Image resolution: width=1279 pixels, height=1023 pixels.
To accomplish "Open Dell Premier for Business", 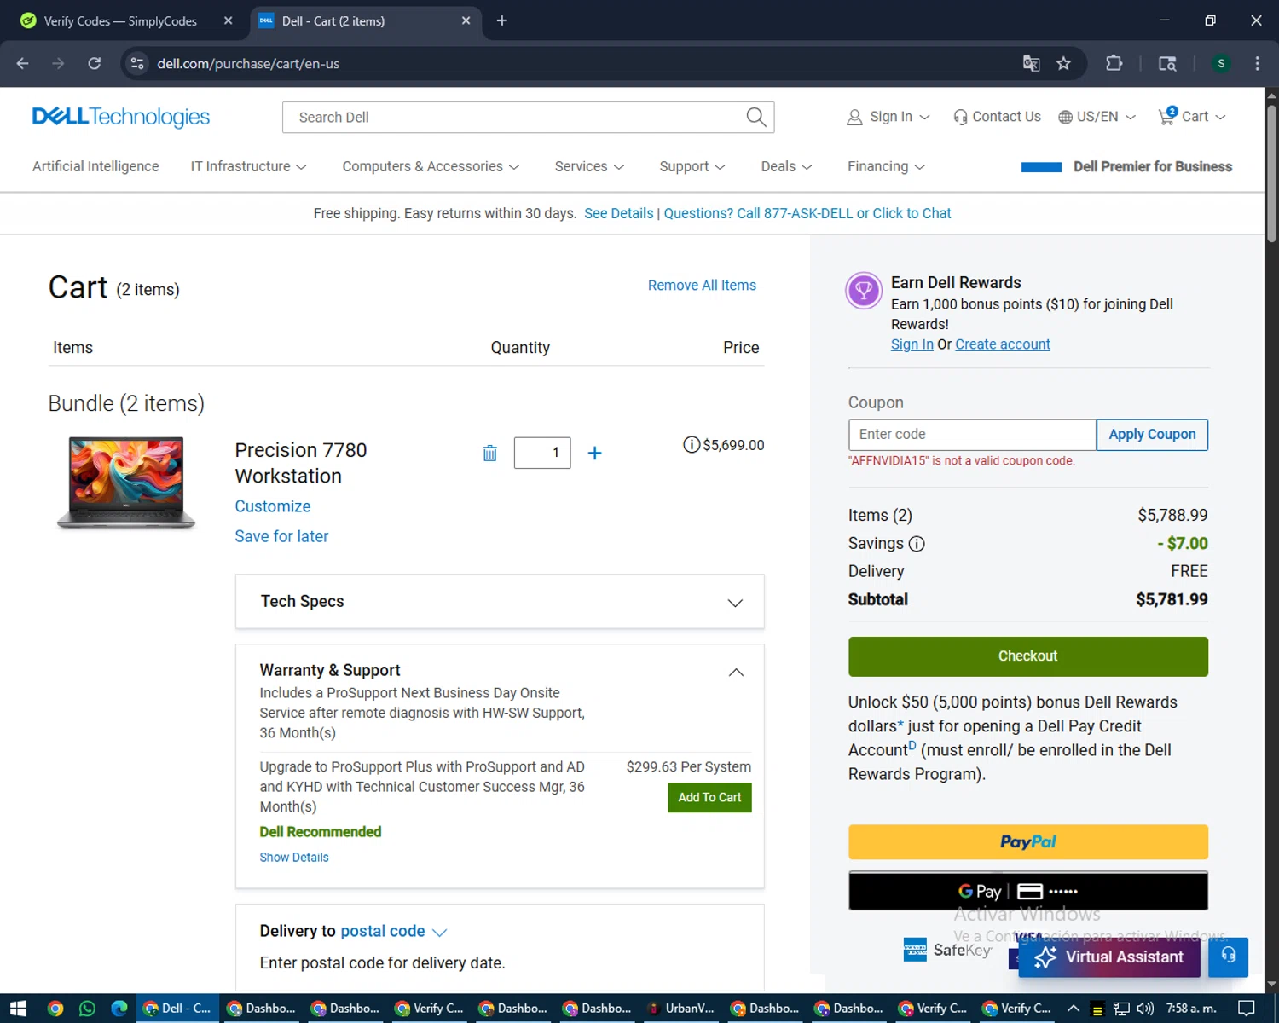I will [1126, 167].
